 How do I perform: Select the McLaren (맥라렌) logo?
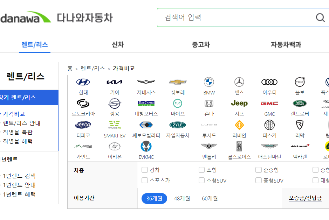click(300, 146)
